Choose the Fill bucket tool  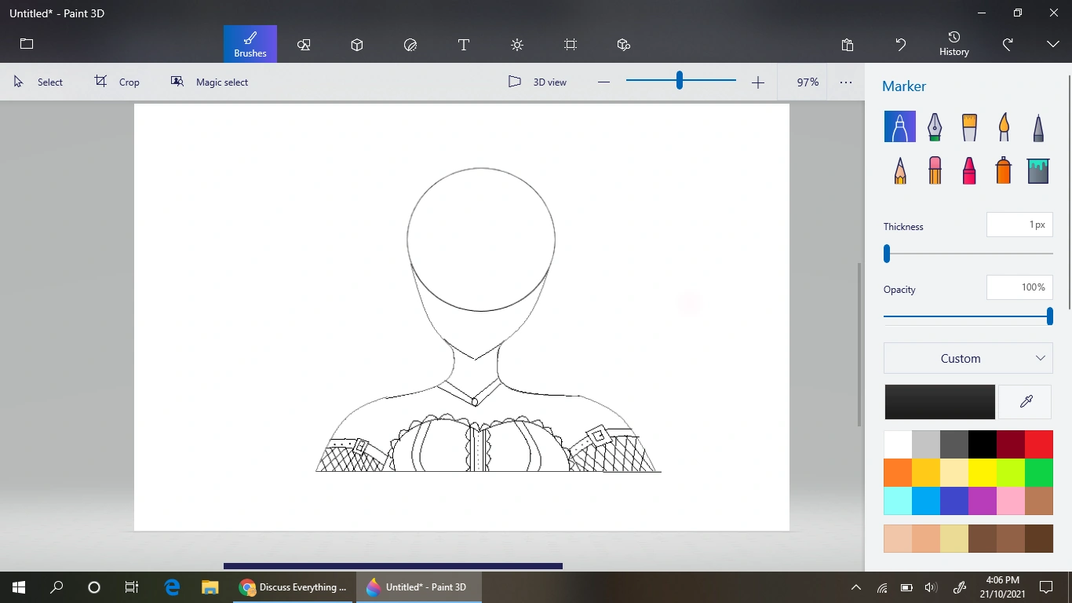(1037, 170)
